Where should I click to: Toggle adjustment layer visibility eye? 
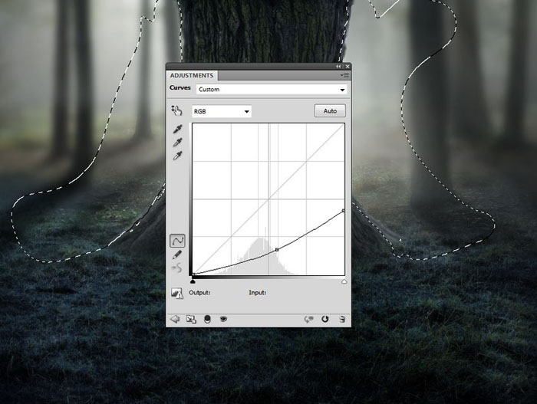(223, 319)
